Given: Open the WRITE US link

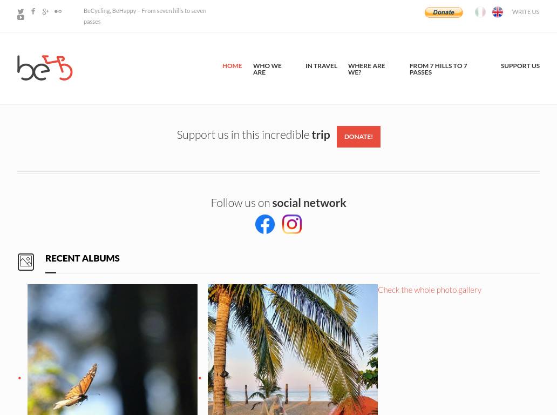Looking at the screenshot, I should click(525, 12).
